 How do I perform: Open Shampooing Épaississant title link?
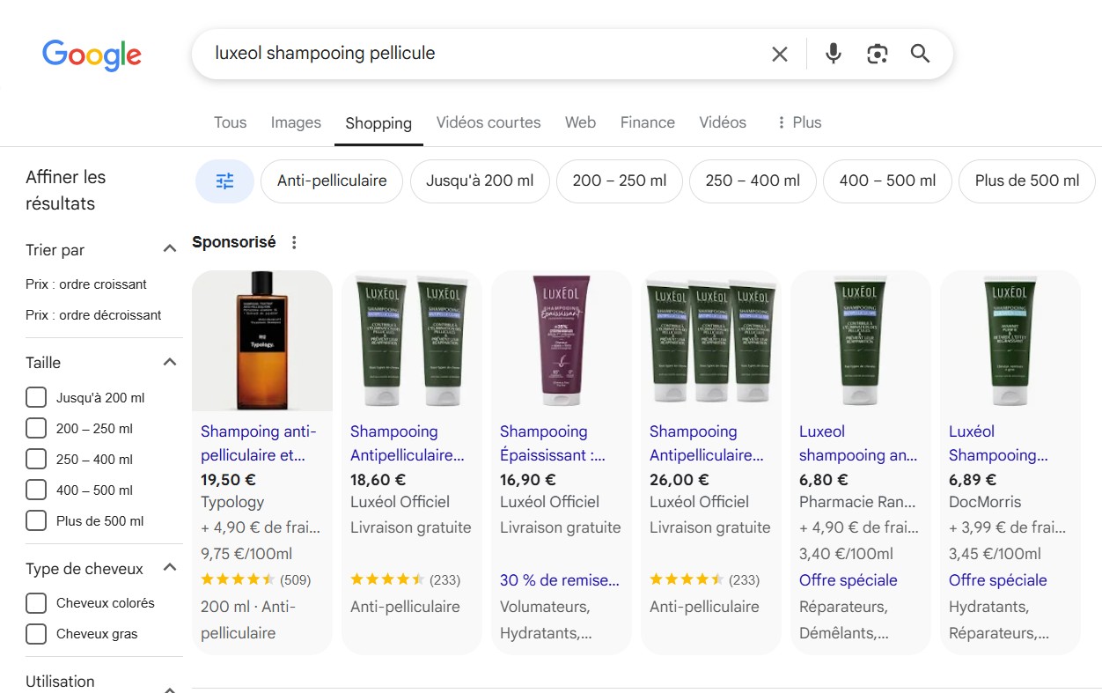(553, 443)
